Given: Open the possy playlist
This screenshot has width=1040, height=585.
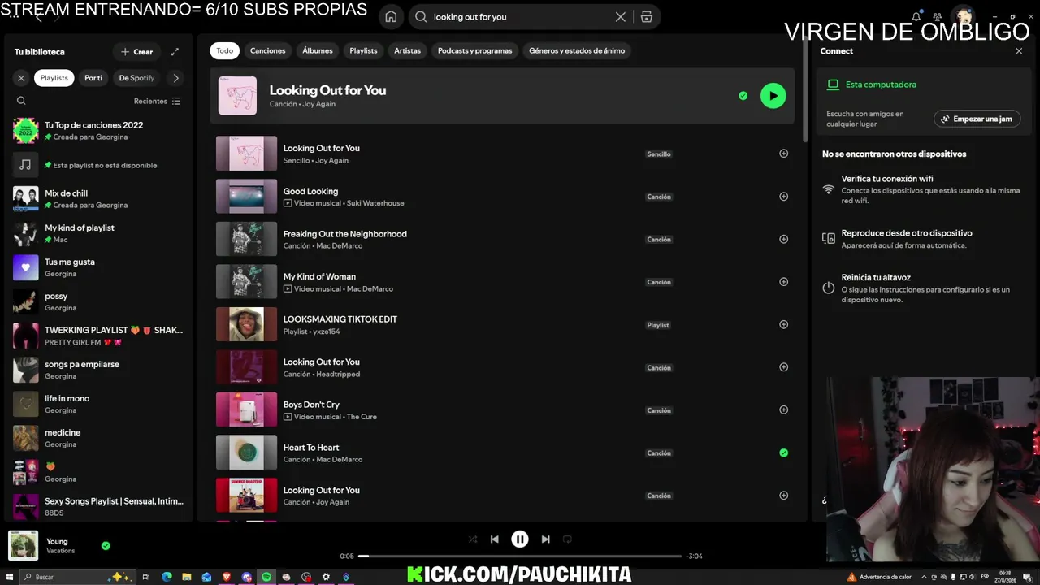Looking at the screenshot, I should click(98, 301).
